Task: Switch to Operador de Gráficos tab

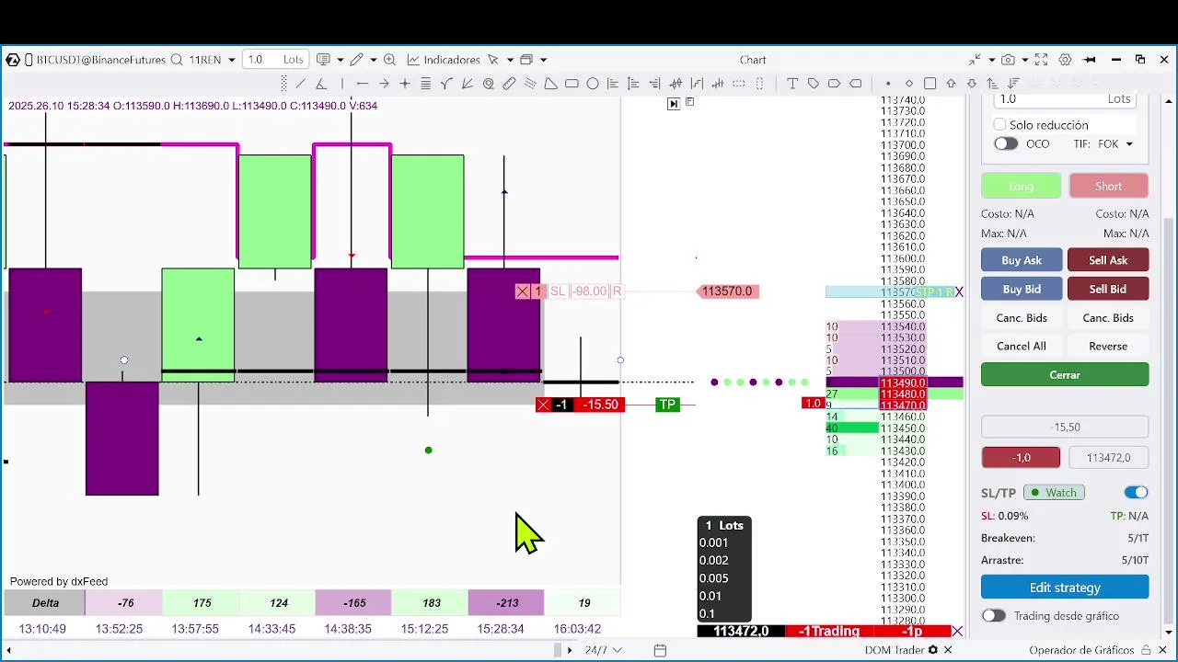Action: [x=1080, y=650]
